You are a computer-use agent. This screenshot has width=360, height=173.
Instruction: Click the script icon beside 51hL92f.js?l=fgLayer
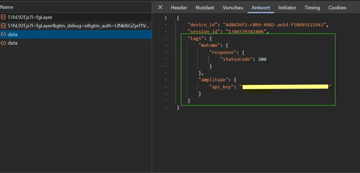(x=3, y=17)
